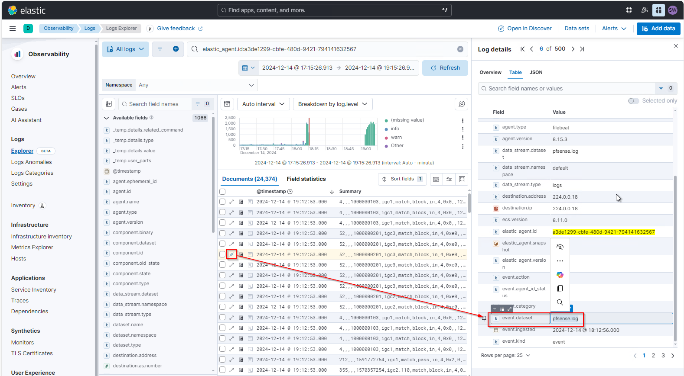Focus the Search field names input

click(x=154, y=104)
